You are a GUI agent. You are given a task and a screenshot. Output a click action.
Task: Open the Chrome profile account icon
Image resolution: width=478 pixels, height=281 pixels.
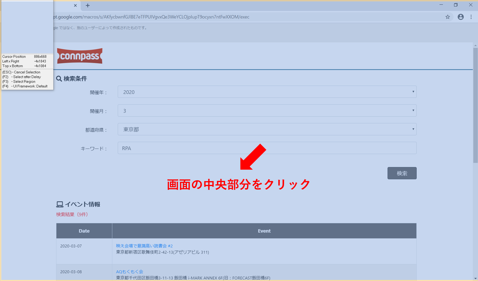460,17
